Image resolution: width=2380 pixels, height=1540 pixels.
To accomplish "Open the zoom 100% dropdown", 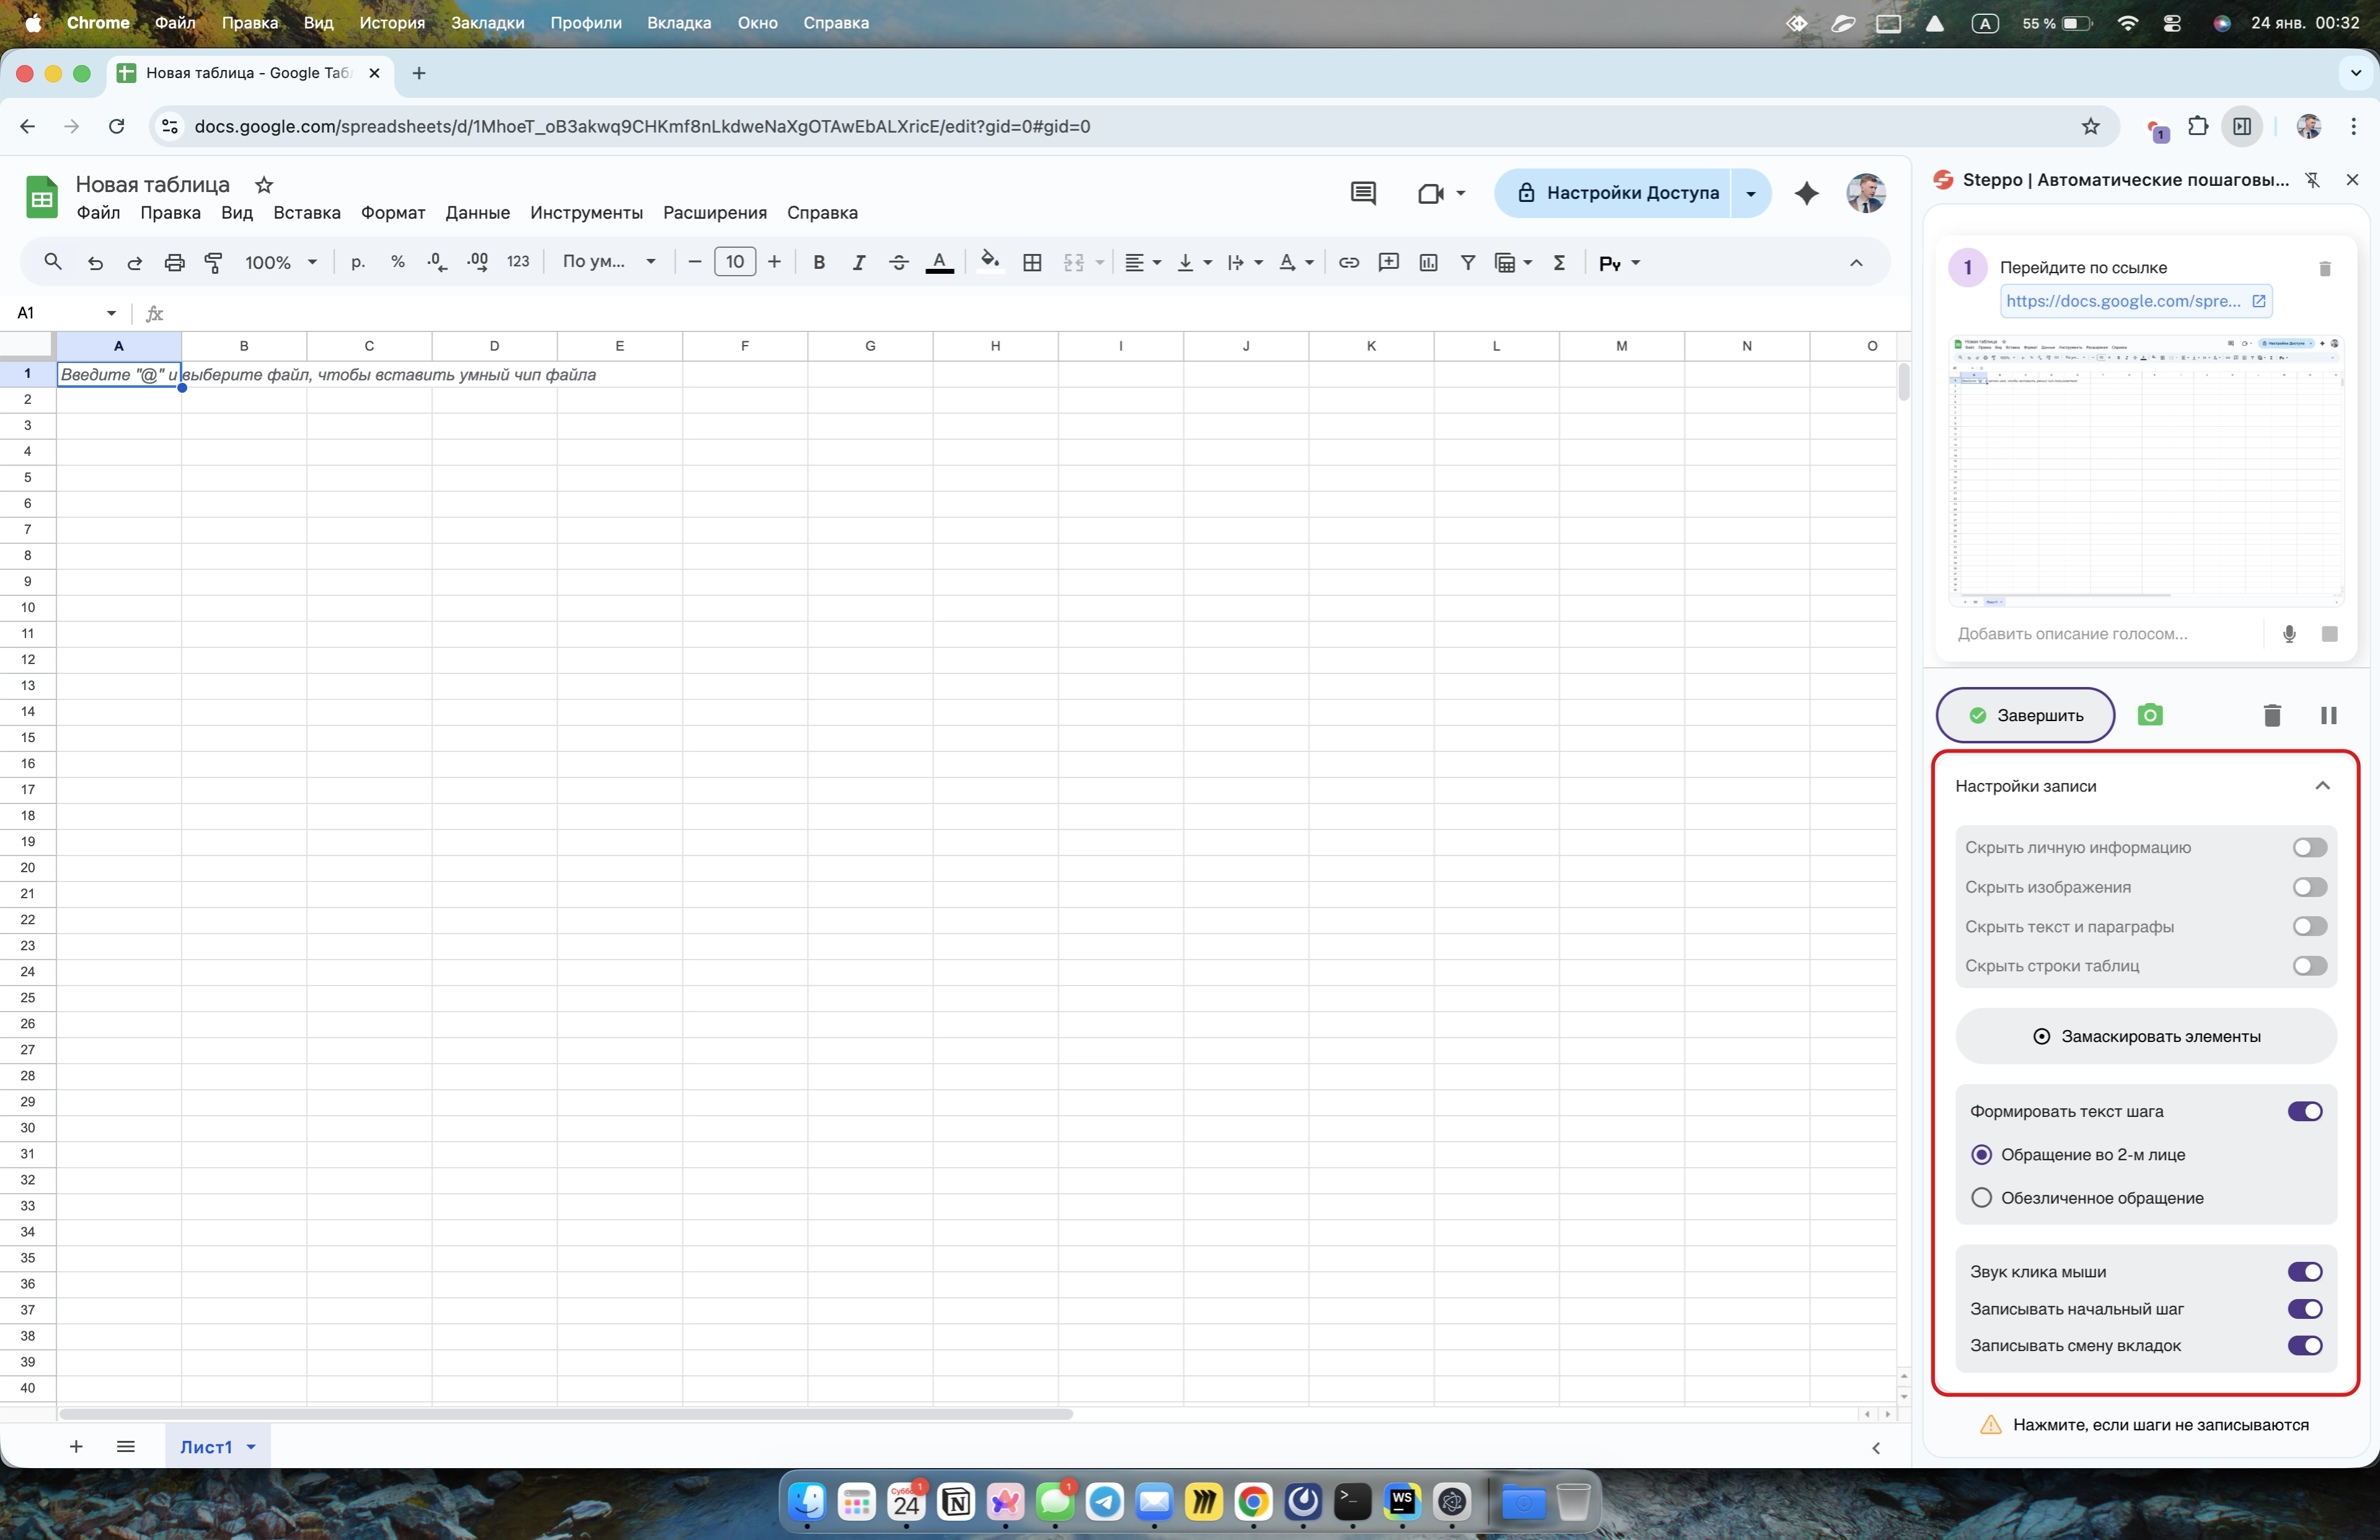I will coord(281,262).
